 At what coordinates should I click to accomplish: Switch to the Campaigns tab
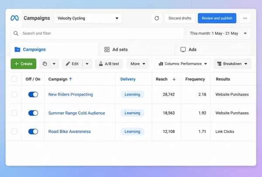click(54, 50)
